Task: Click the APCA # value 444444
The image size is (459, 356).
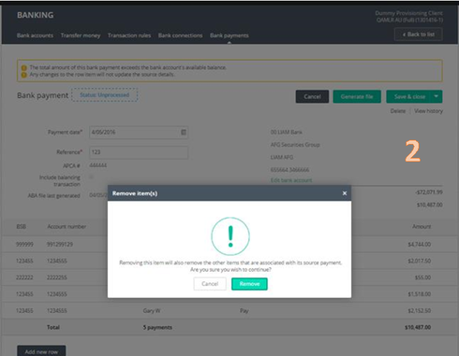Action: [x=98, y=165]
